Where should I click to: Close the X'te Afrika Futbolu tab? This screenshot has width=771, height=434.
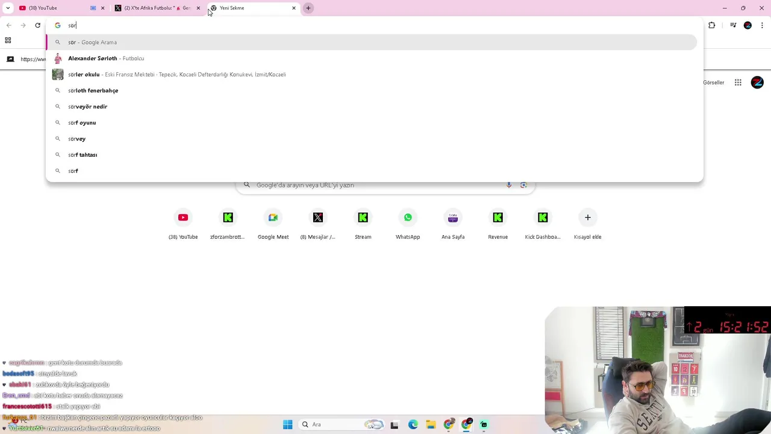198,8
